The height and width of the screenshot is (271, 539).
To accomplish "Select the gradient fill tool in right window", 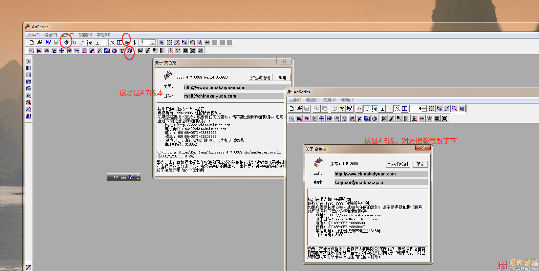I will click(x=406, y=118).
